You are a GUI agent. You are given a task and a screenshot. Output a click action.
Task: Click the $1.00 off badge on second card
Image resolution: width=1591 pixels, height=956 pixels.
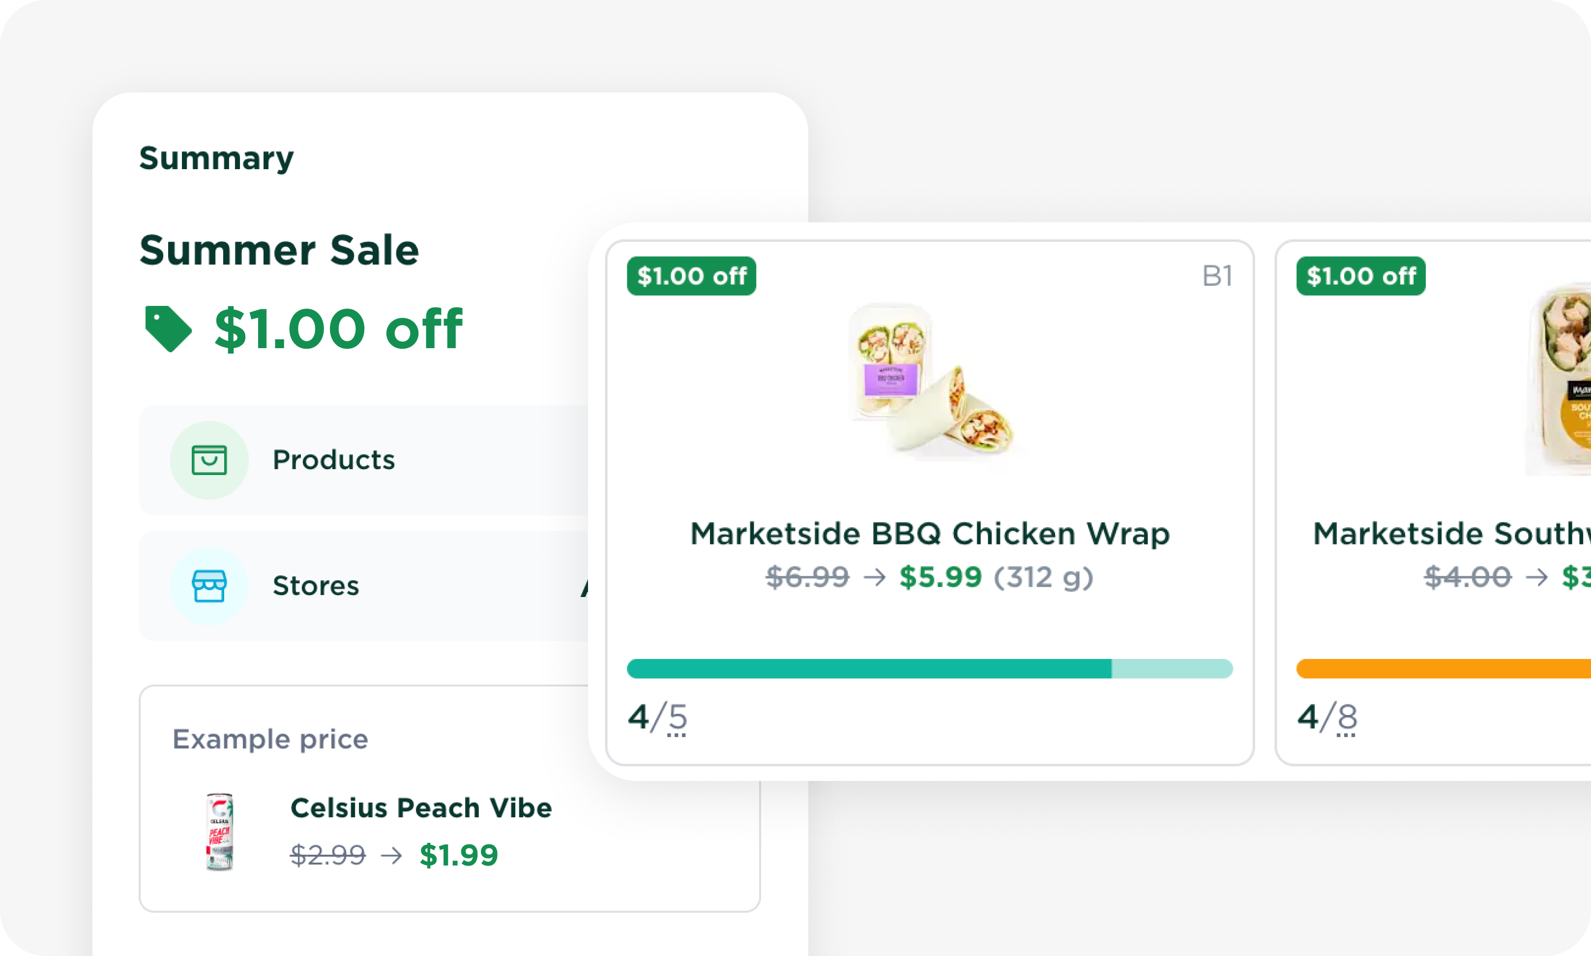click(x=1360, y=276)
